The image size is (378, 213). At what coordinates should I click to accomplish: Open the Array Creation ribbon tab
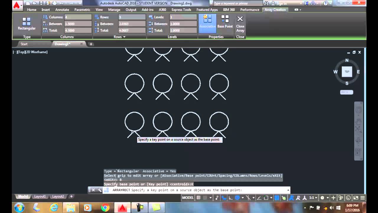pyautogui.click(x=275, y=10)
